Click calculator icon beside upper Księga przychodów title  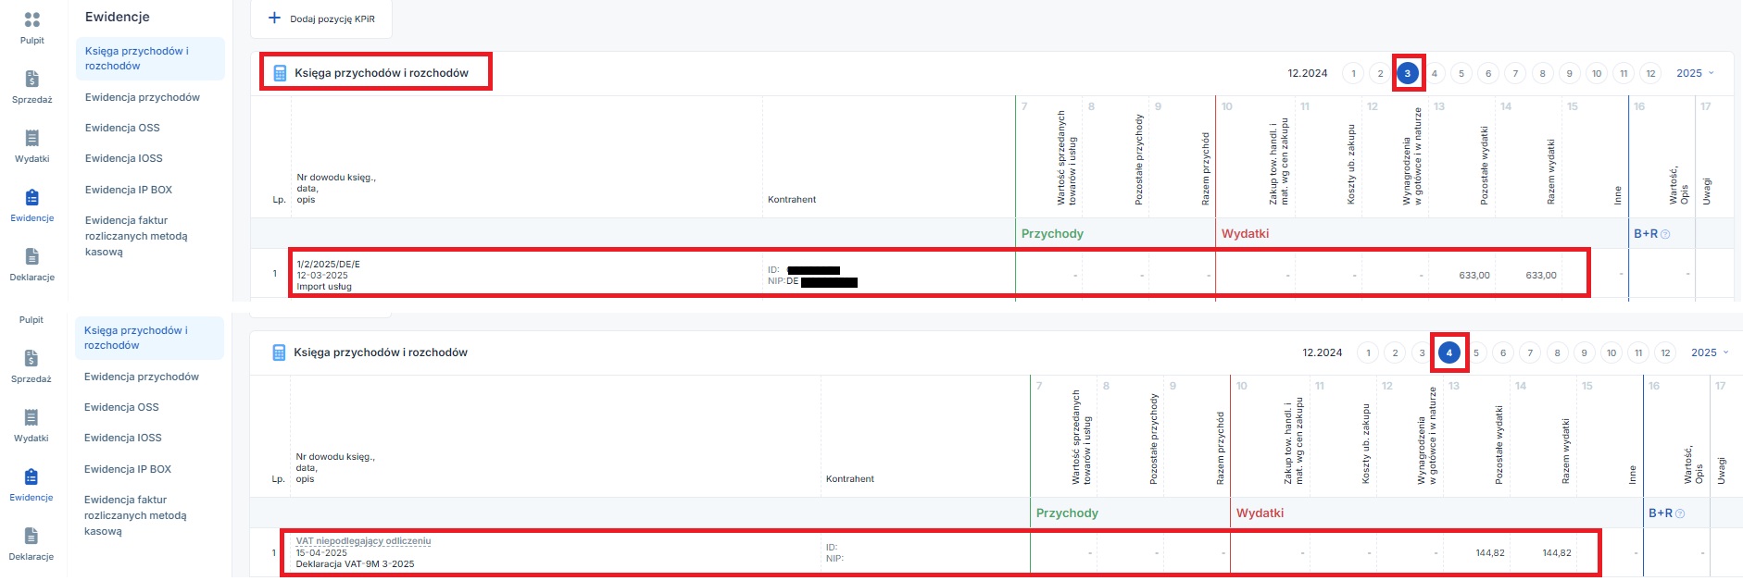pyautogui.click(x=281, y=73)
